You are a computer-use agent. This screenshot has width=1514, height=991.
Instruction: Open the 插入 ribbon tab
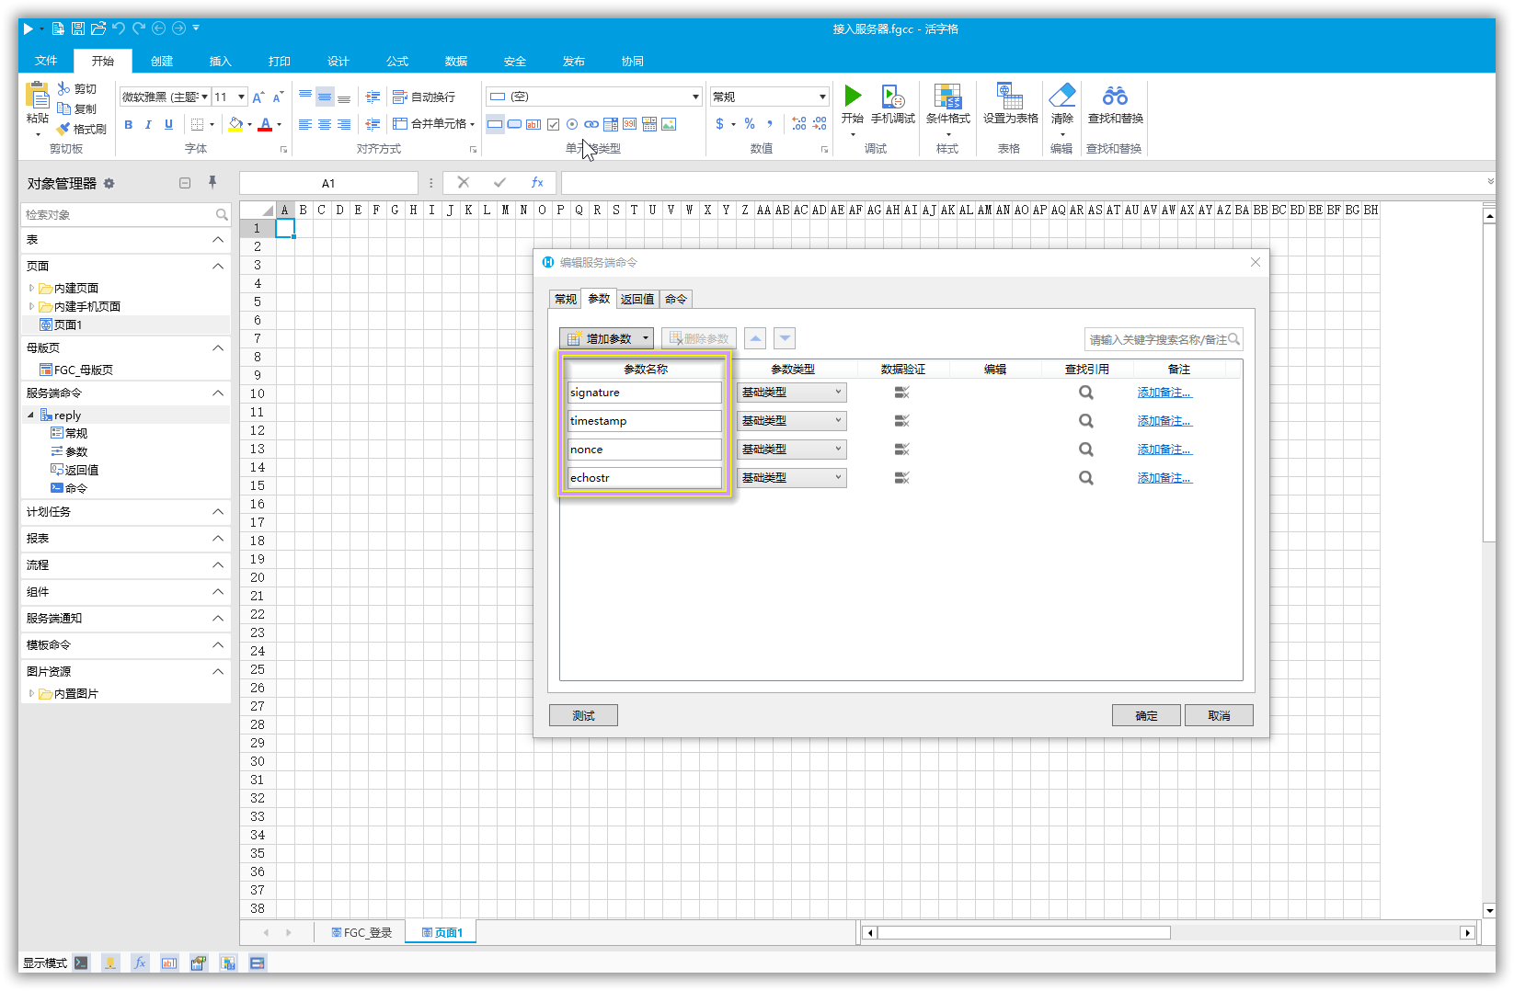(x=221, y=61)
